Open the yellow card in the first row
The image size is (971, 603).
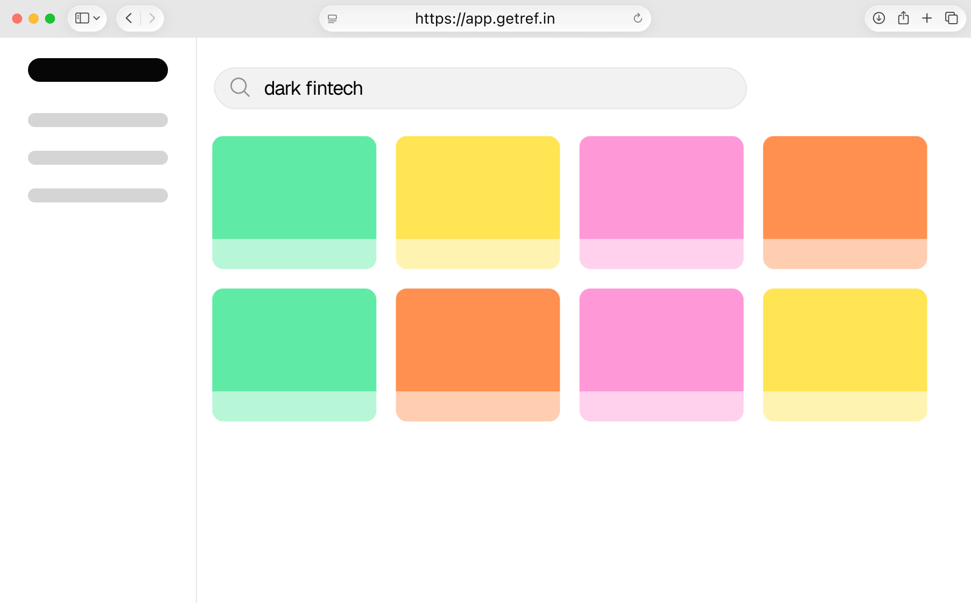[478, 202]
